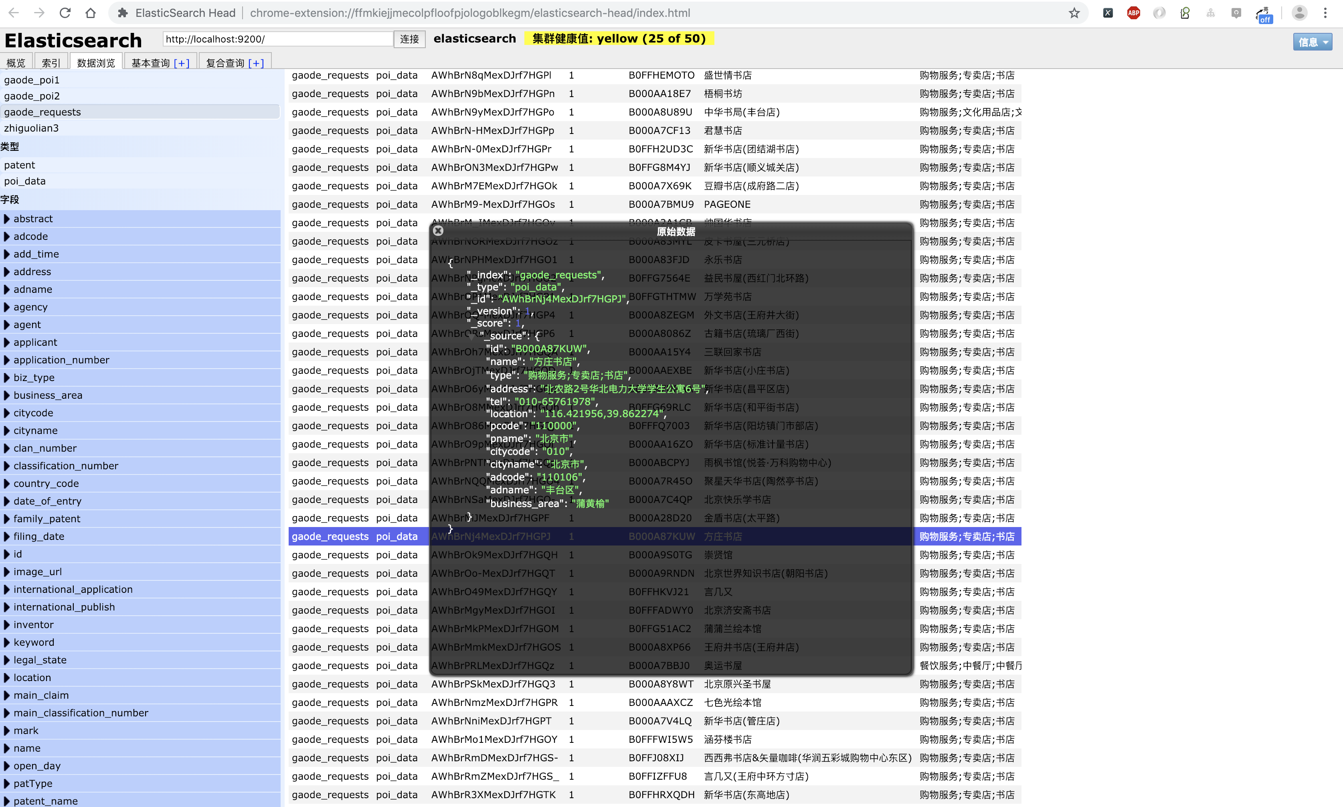Open the 新华书店(管庄店) result row
Screen dimensions: 1343x807
pos(741,721)
